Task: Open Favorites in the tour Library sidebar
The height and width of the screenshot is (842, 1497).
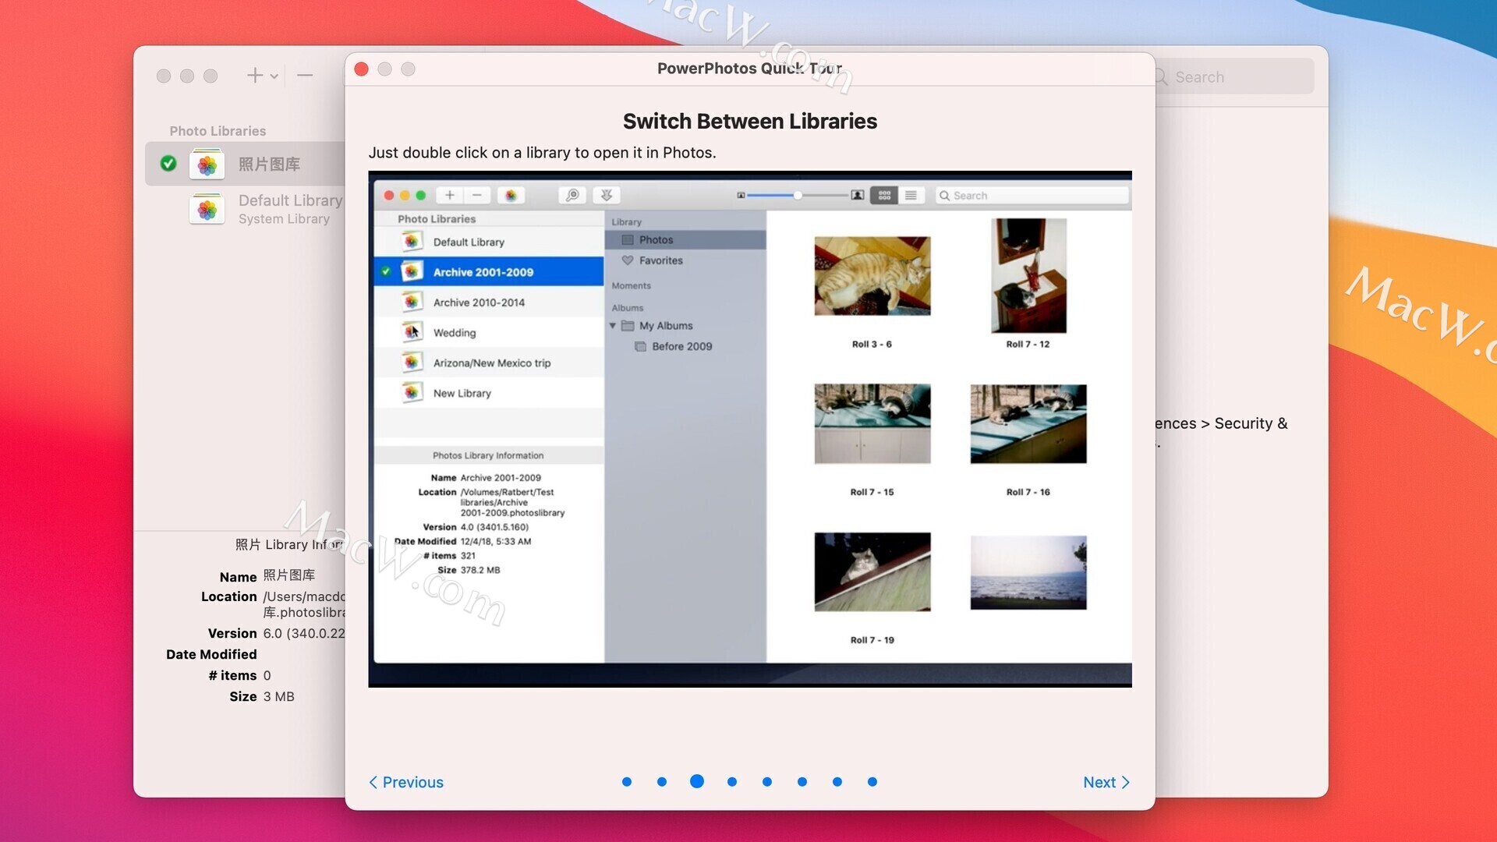Action: 685,260
